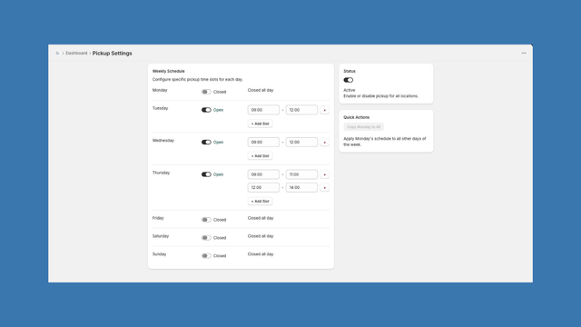Open the navigation icon left of Dashboard
The height and width of the screenshot is (327, 581).
(x=57, y=53)
